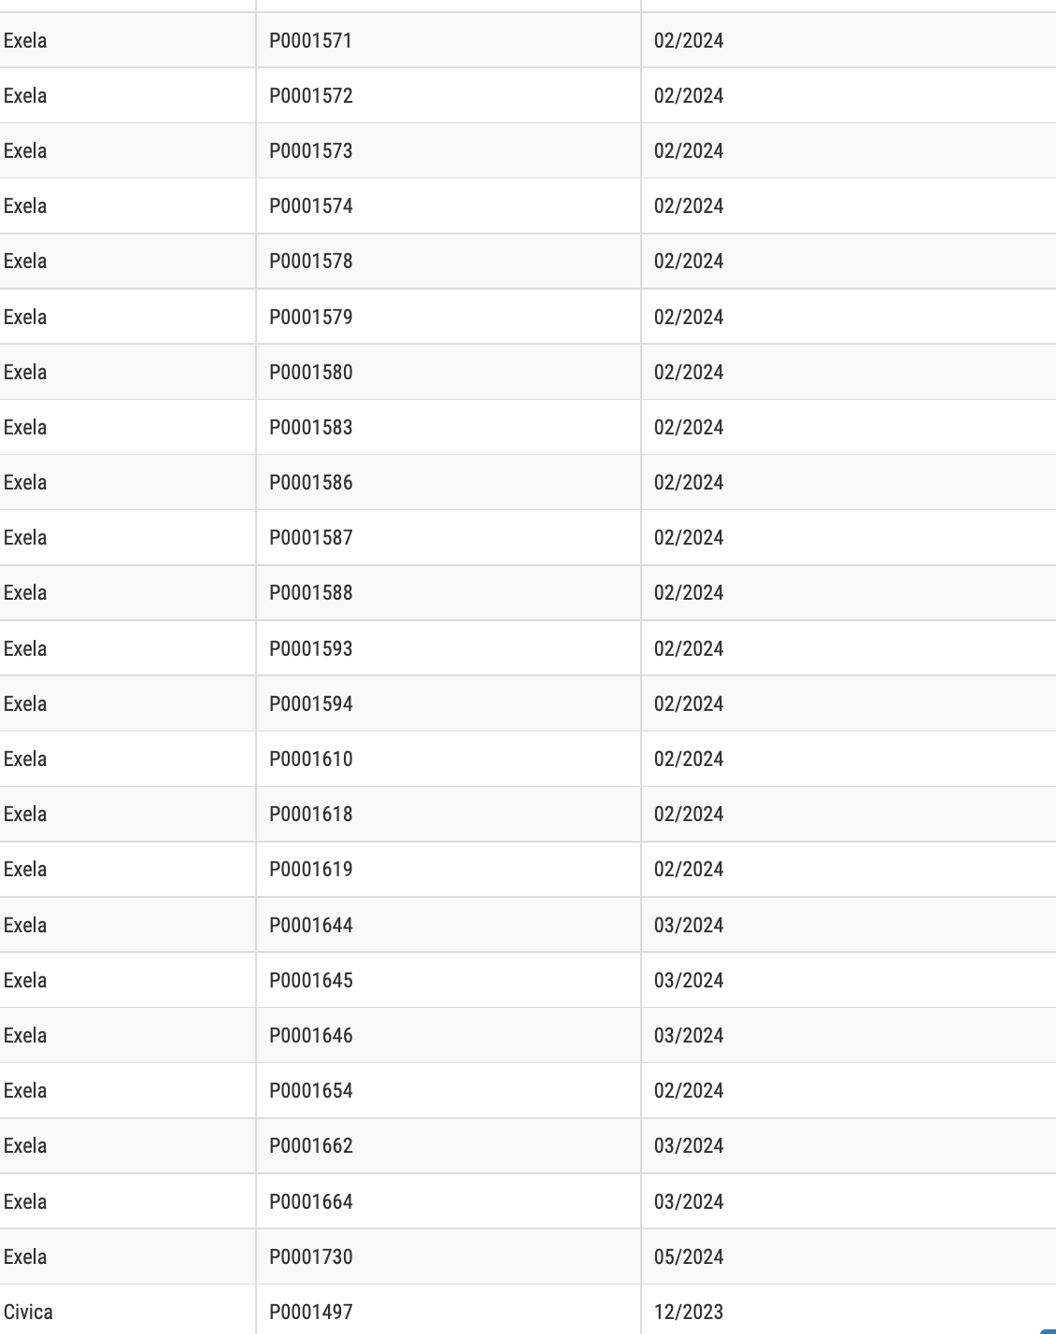Viewport: 1056px width, 1334px height.
Task: Select the P0001619 cell
Action: pyautogui.click(x=449, y=869)
